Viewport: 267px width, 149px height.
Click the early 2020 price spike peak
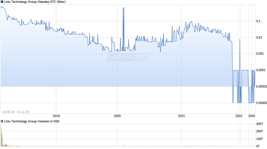pyautogui.click(x=124, y=8)
